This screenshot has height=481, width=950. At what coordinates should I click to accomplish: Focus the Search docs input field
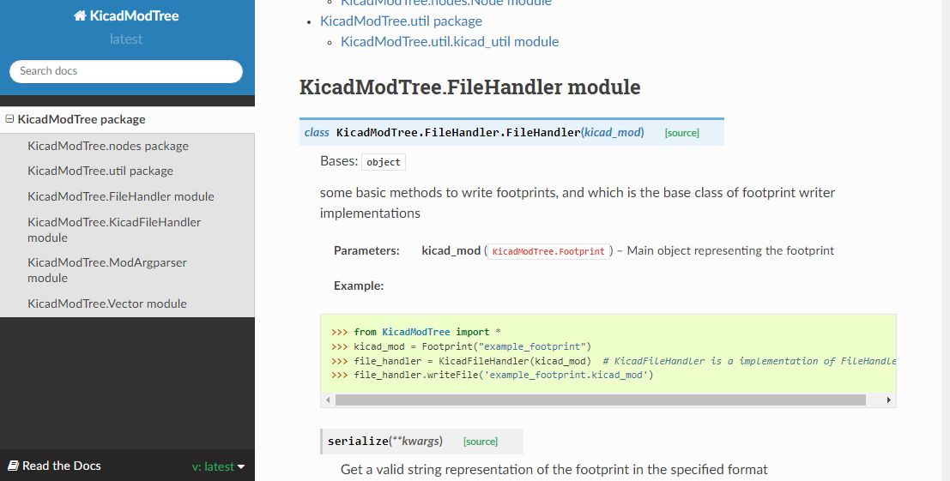click(x=126, y=71)
